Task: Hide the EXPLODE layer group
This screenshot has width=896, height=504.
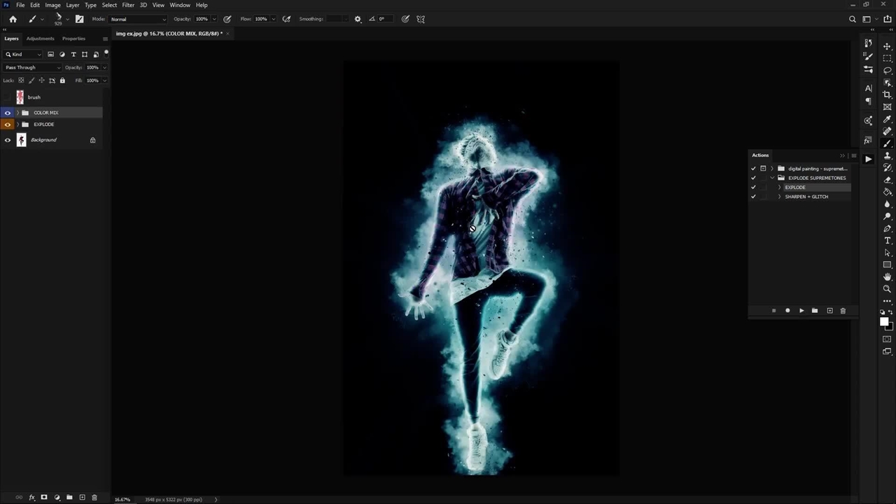Action: (x=8, y=125)
